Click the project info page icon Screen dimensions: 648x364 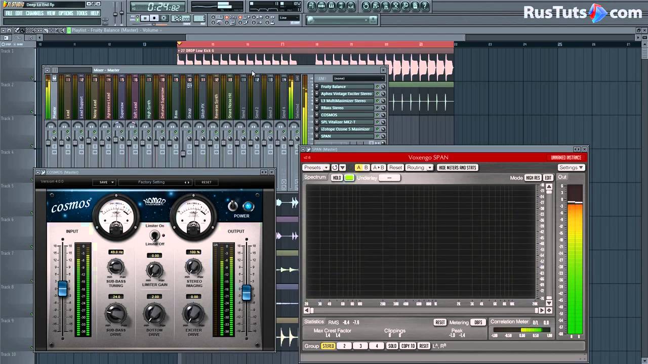[415, 6]
